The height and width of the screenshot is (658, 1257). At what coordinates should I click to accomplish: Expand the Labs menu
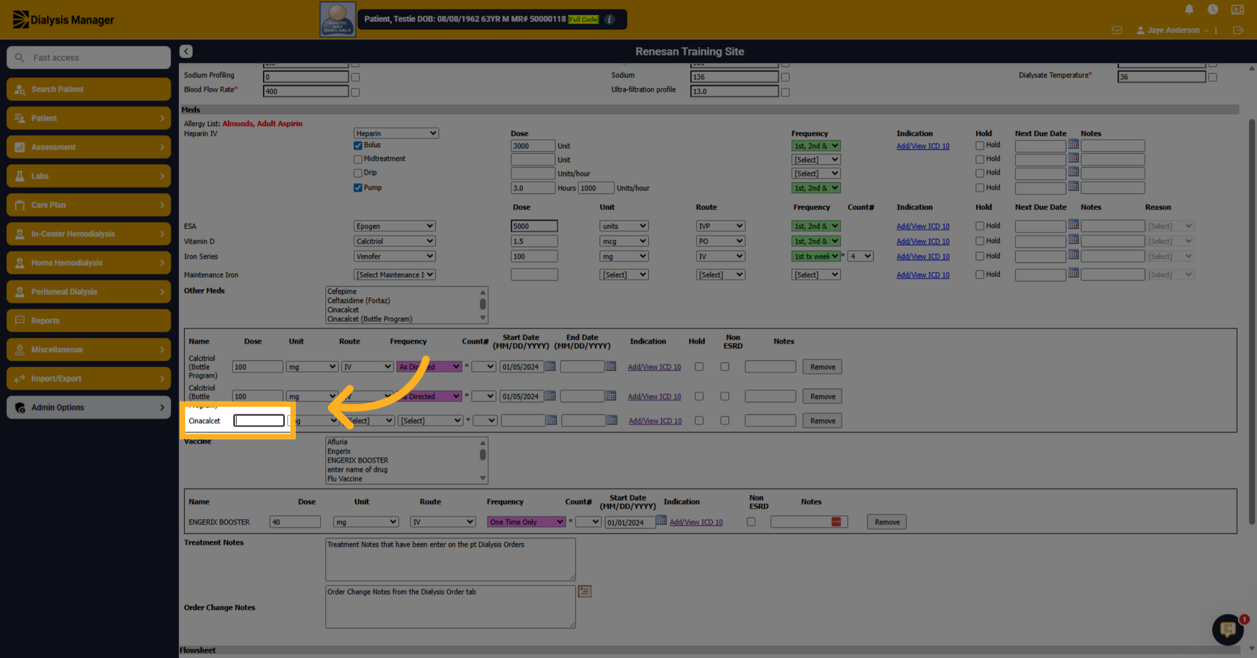click(x=89, y=176)
